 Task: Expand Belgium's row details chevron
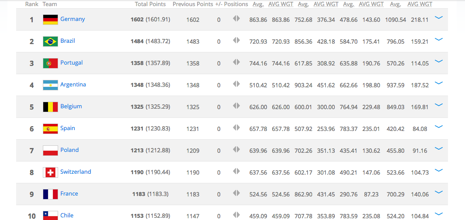(439, 104)
